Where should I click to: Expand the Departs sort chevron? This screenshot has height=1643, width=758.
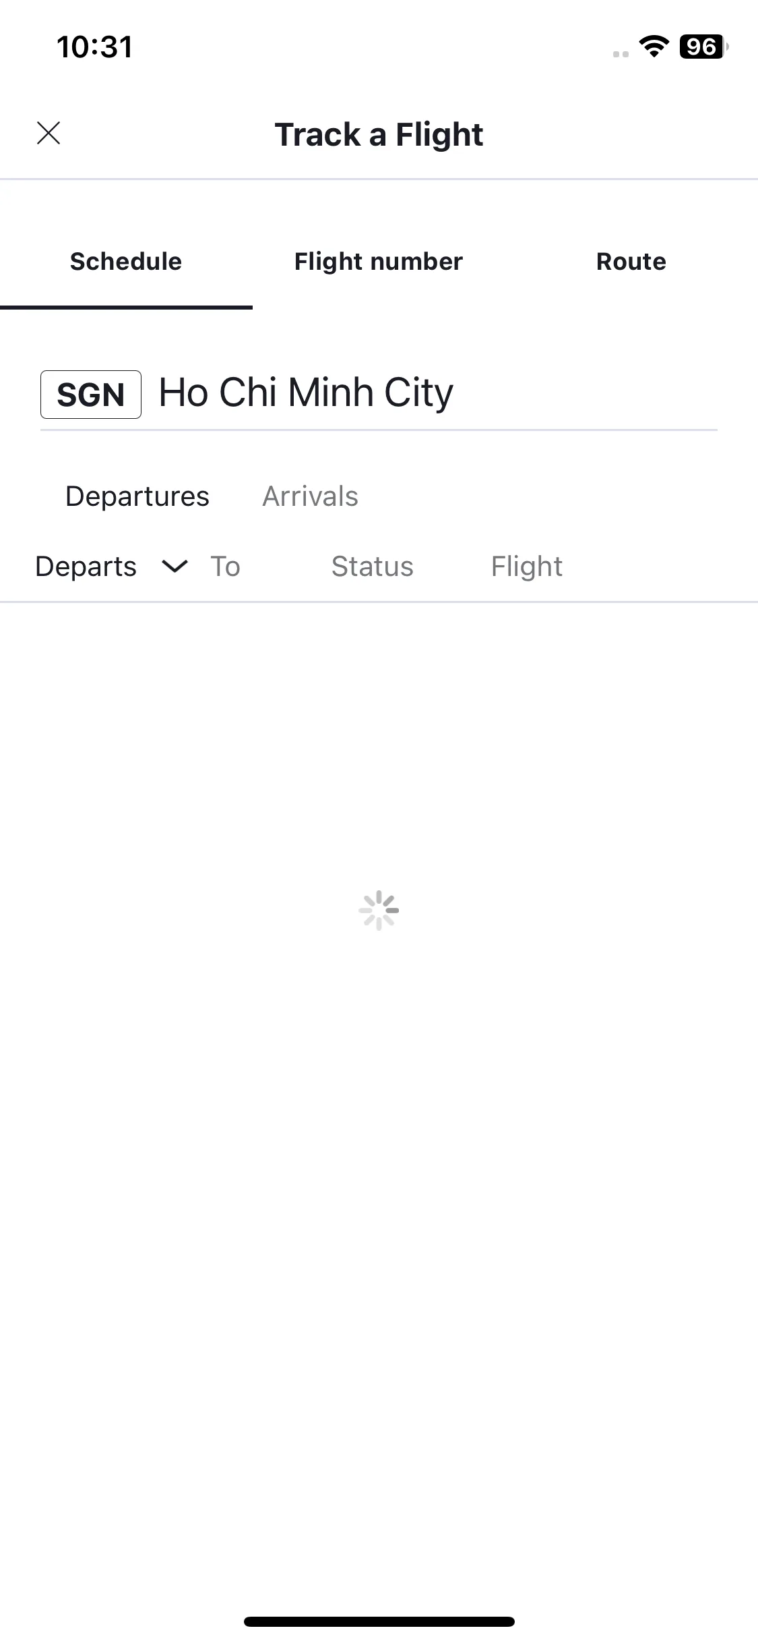tap(175, 567)
